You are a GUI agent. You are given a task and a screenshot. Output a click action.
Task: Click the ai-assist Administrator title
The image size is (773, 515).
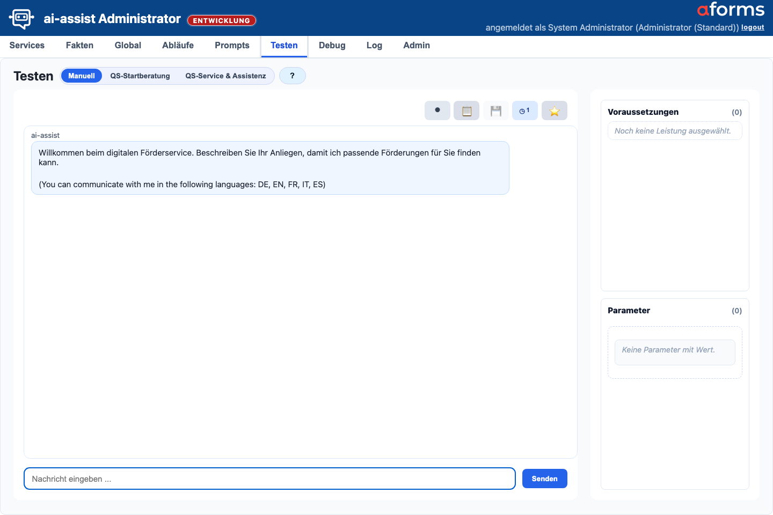pos(112,19)
